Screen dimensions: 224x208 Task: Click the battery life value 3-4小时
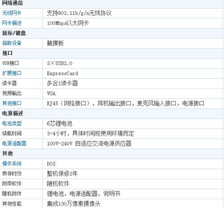(x=90, y=133)
